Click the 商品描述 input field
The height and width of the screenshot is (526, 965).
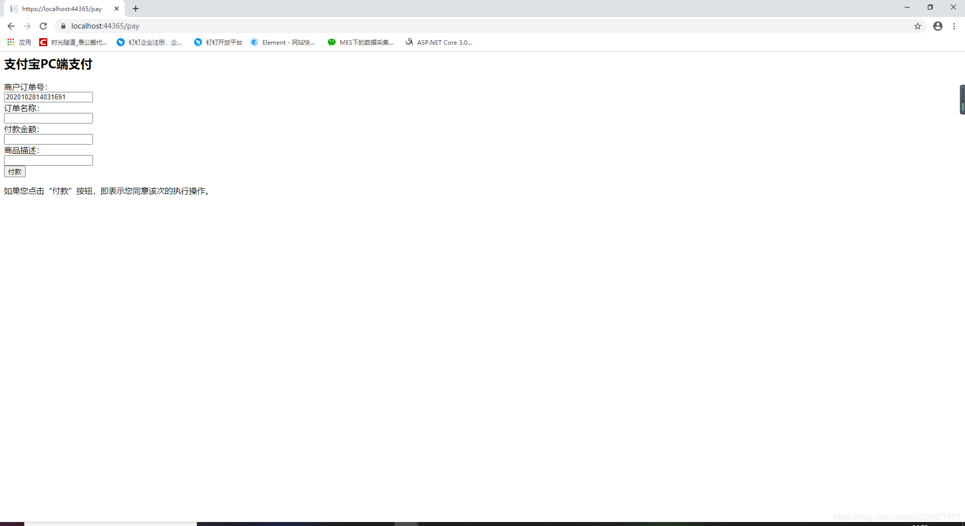(48, 160)
